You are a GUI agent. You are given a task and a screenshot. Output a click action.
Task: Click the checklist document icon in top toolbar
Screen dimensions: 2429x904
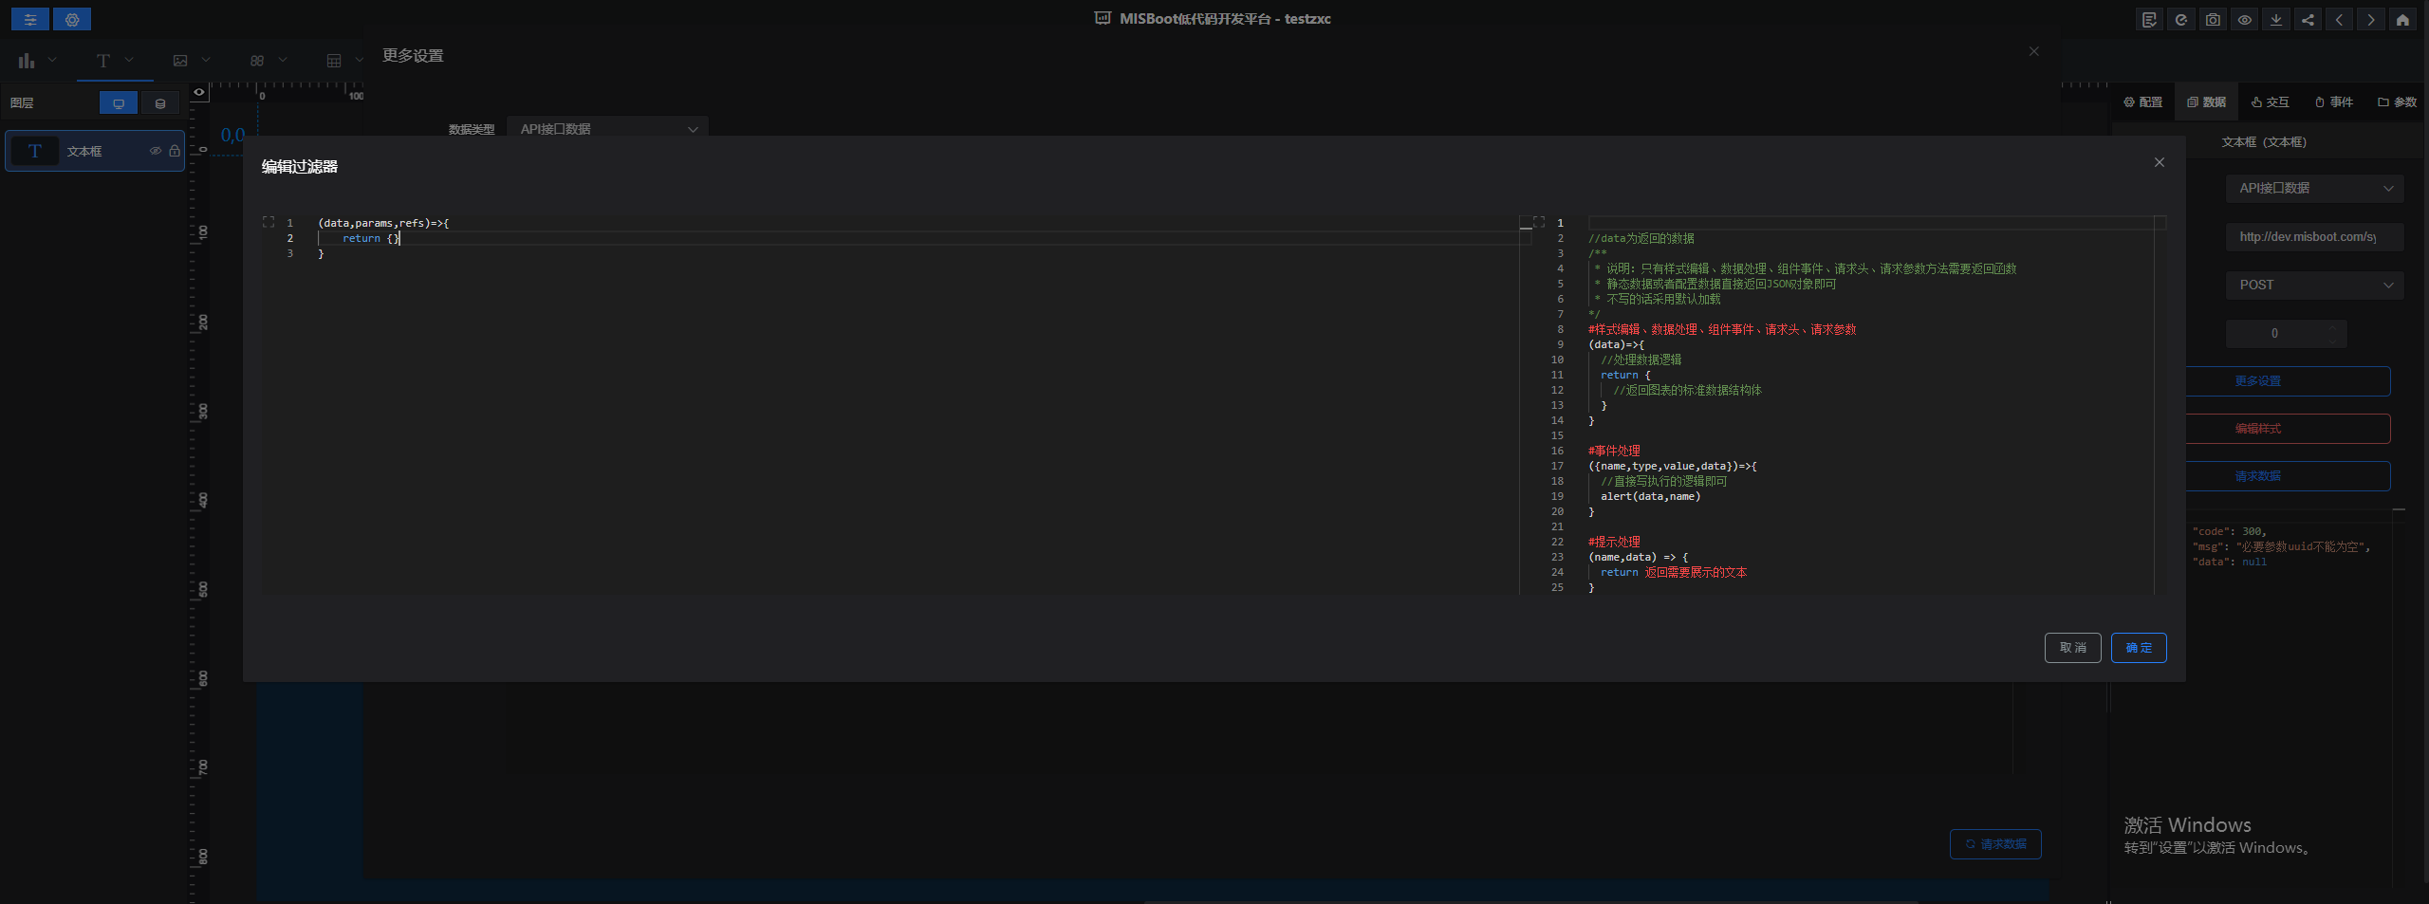[x=2150, y=19]
